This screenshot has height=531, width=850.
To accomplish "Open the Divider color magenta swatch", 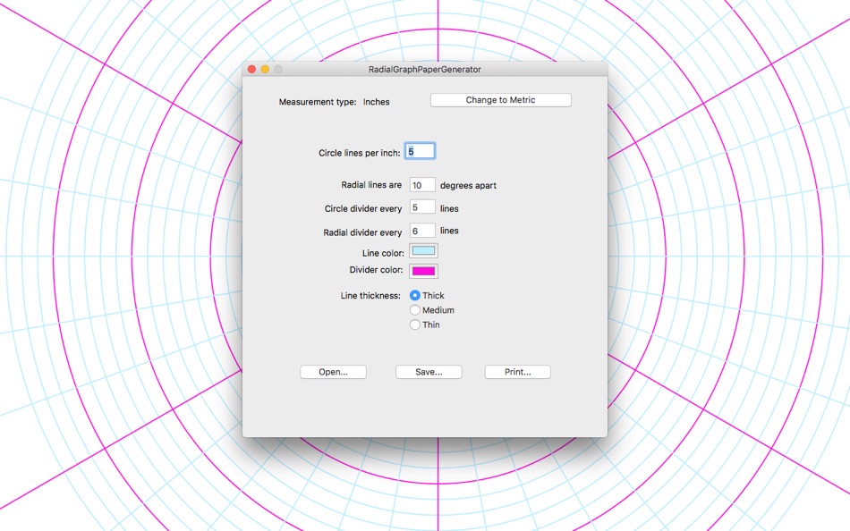I will click(x=423, y=271).
